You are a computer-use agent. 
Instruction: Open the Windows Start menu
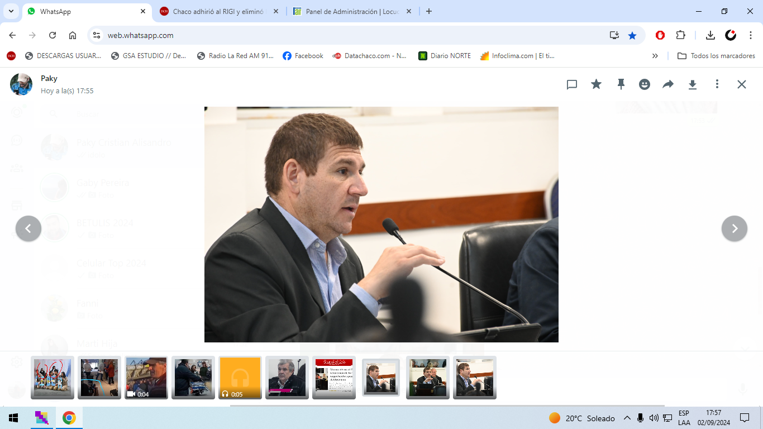click(13, 418)
